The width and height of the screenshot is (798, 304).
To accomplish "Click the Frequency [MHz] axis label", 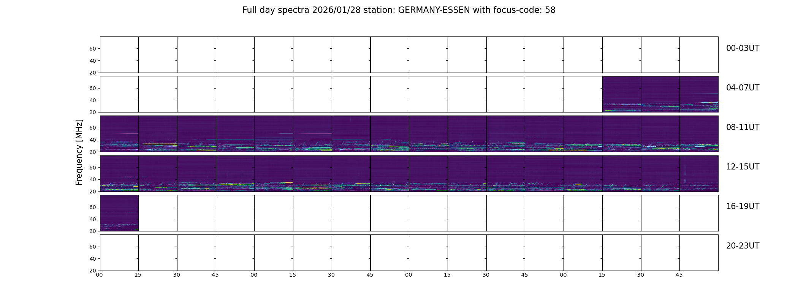I will coord(79,152).
